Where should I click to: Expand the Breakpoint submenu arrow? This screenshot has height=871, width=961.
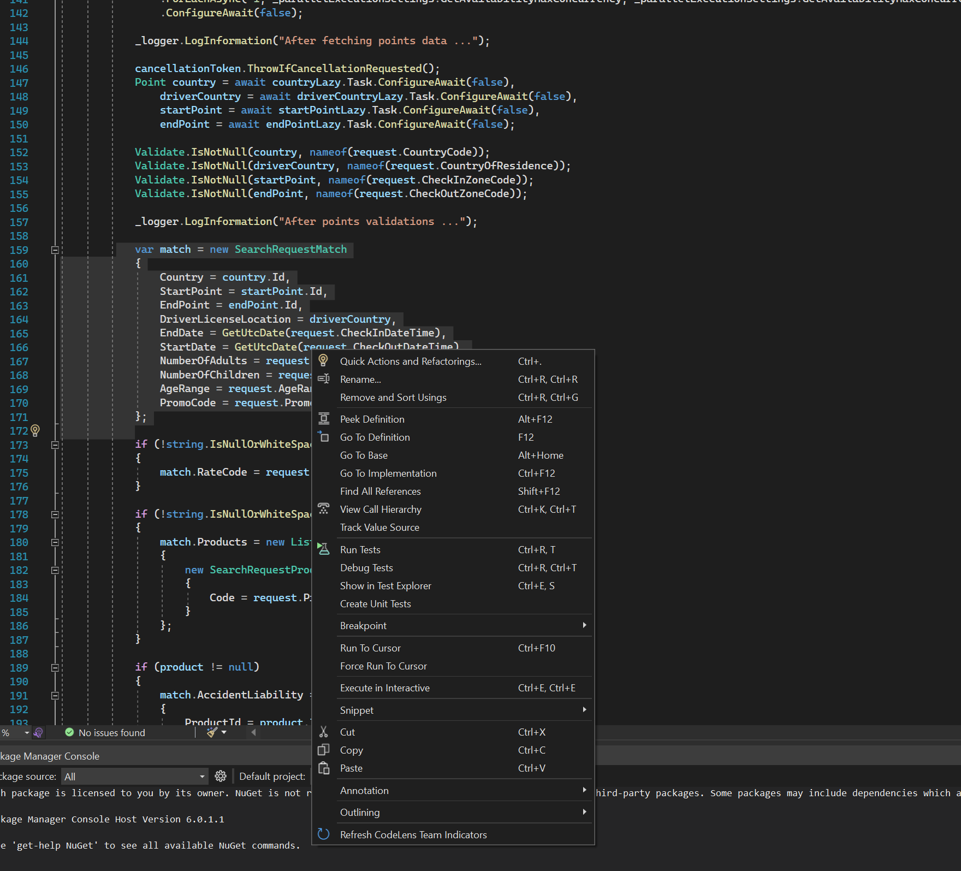(x=584, y=625)
